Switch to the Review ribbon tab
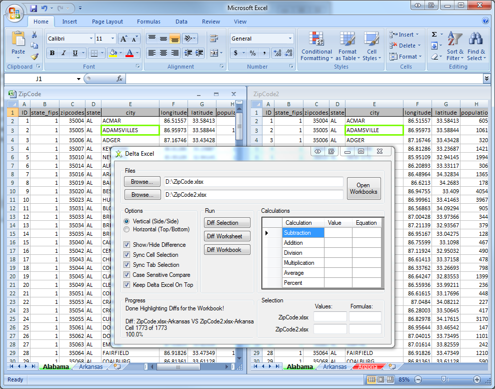 [x=211, y=22]
